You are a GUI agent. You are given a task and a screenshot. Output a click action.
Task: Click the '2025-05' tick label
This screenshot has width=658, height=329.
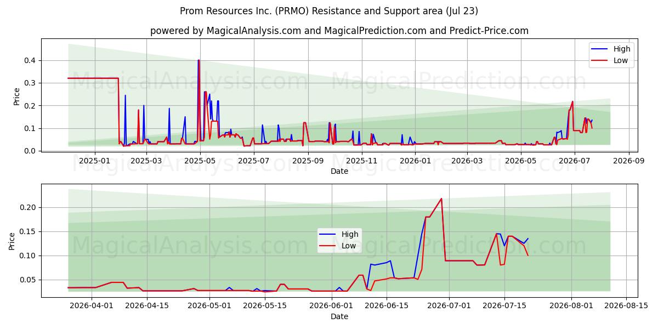coord(200,161)
